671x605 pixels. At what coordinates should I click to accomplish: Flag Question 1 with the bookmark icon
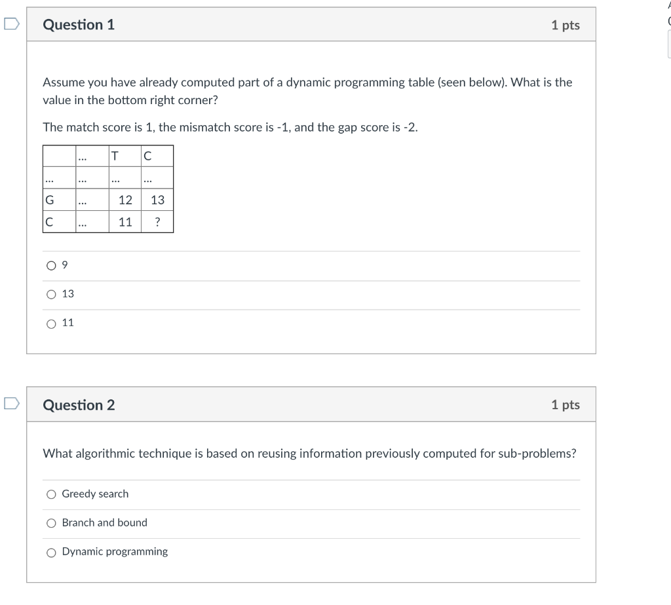tap(10, 25)
